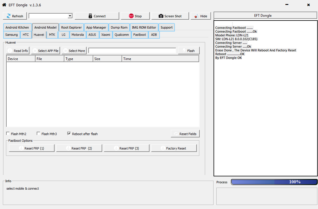
Task: Select the LG brand tab
Action: (x=64, y=35)
